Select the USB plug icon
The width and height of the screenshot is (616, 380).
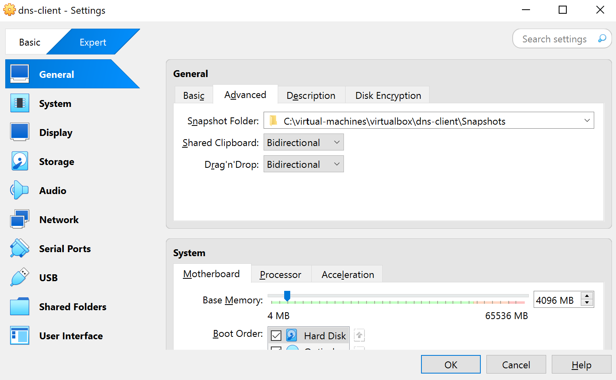(20, 278)
